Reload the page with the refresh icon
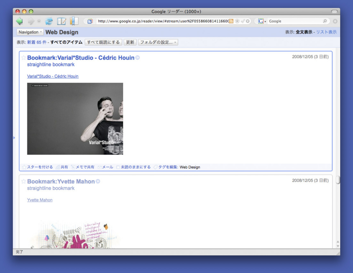The image size is (353, 273). 49,21
